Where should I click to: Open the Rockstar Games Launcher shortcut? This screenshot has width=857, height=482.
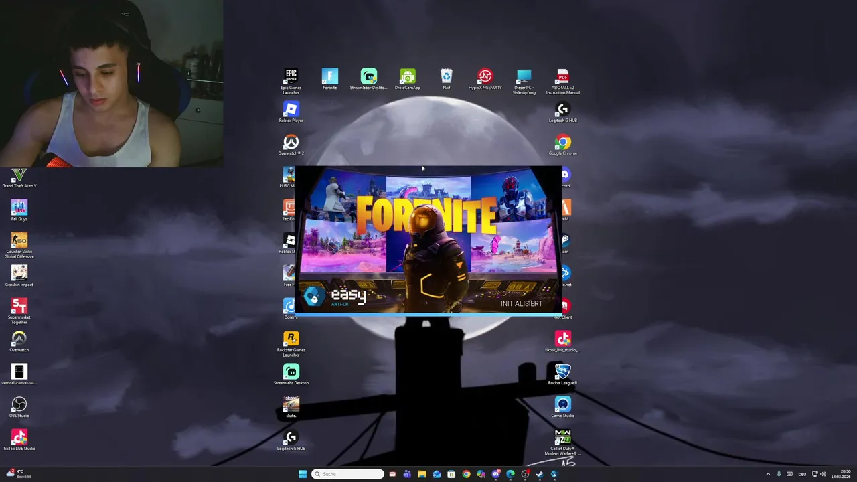[x=291, y=343]
